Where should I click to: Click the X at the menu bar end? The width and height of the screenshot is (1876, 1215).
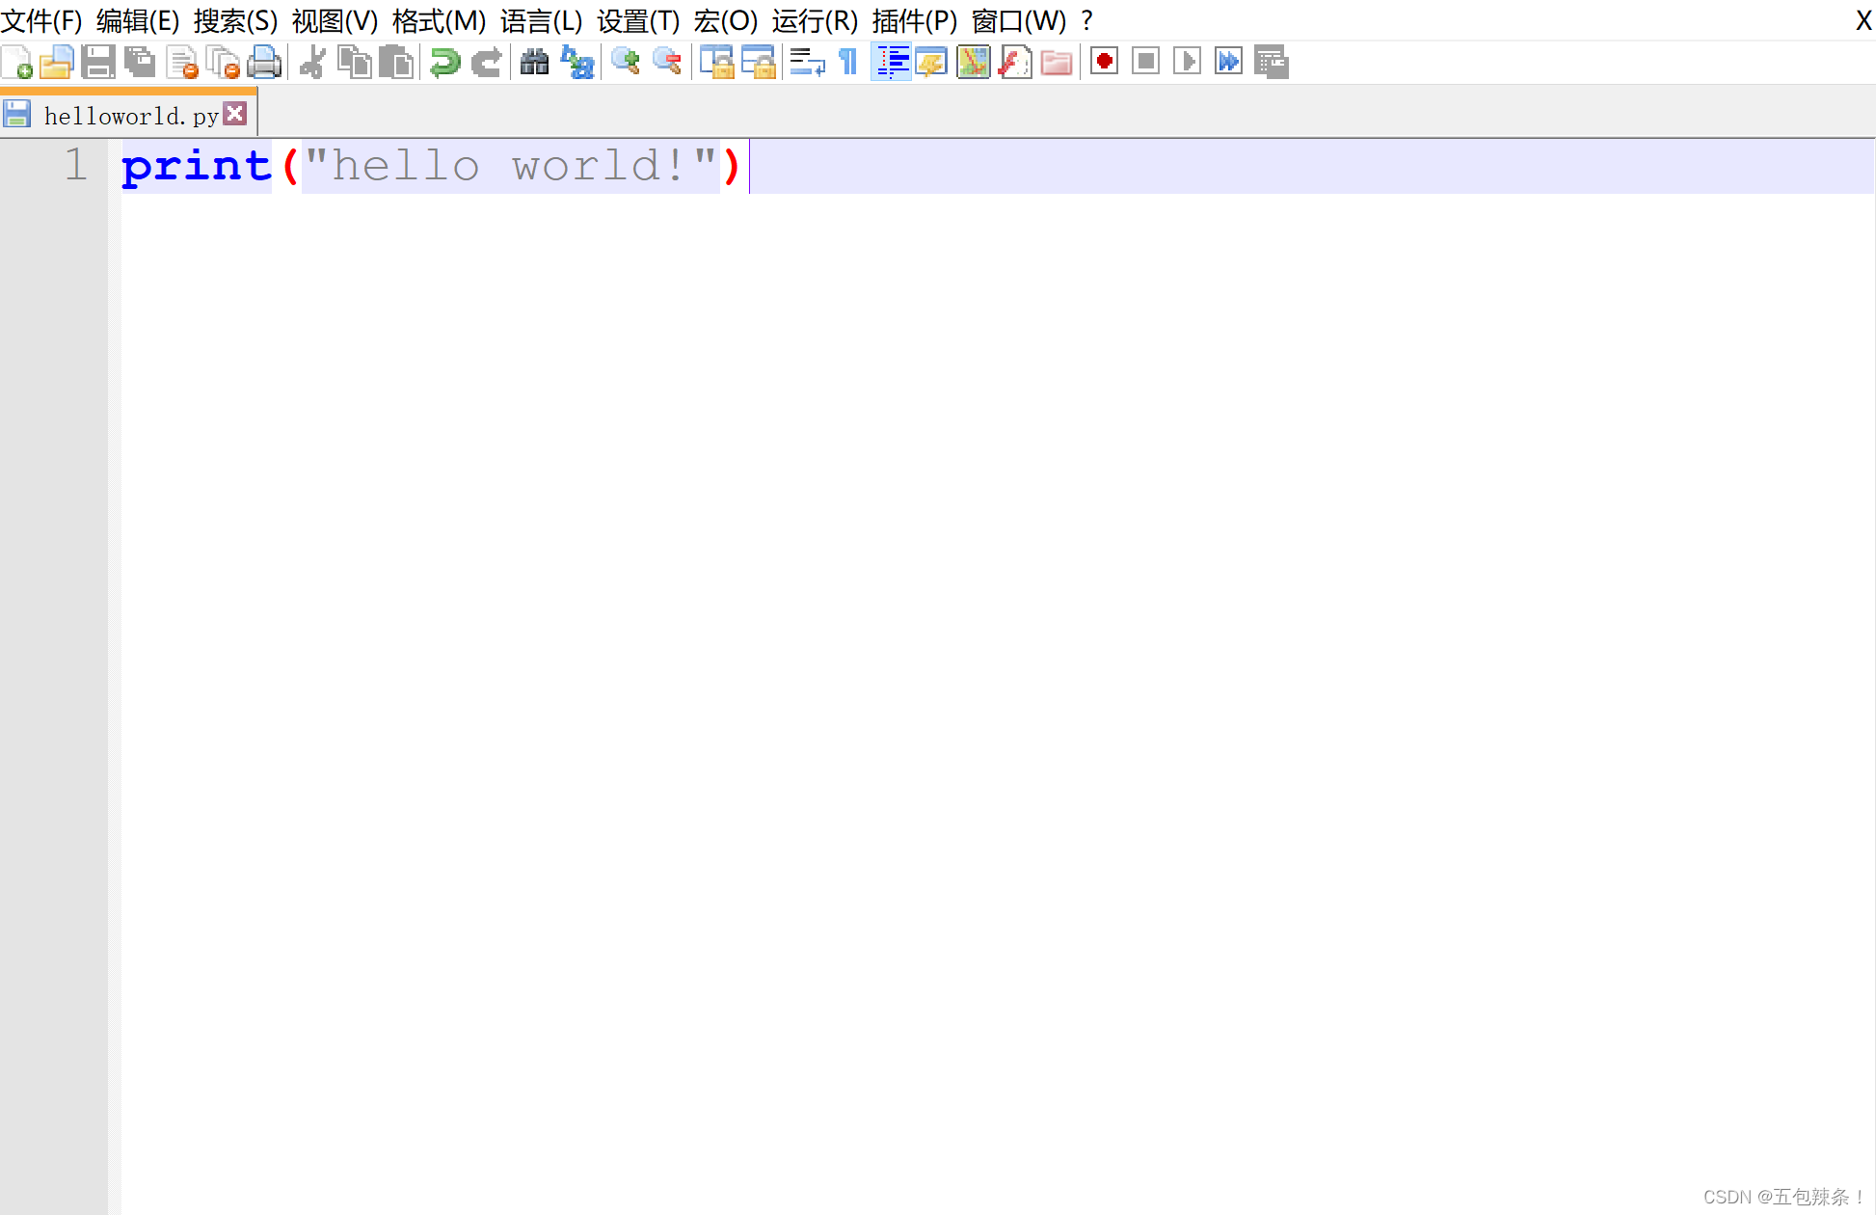point(1863,21)
